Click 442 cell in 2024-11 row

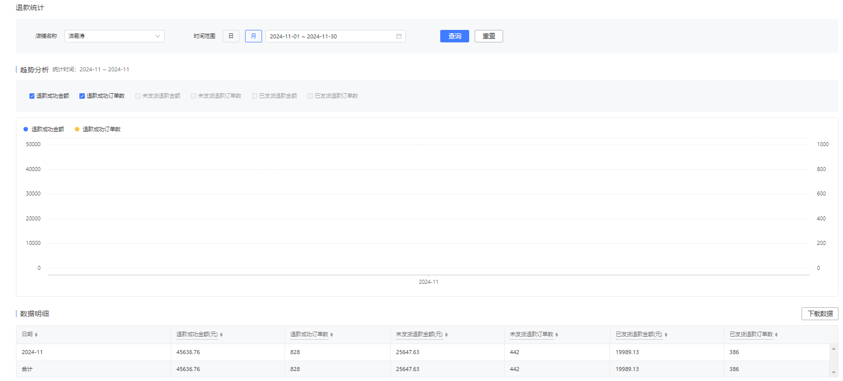pos(515,352)
